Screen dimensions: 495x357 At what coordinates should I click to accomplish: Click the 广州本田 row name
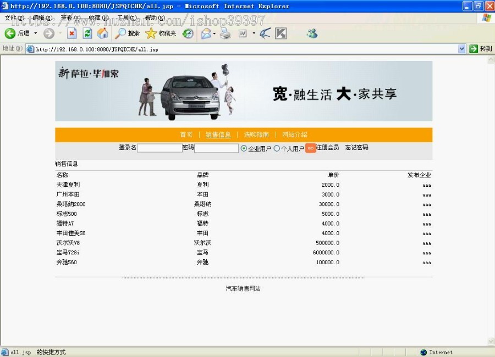click(68, 194)
